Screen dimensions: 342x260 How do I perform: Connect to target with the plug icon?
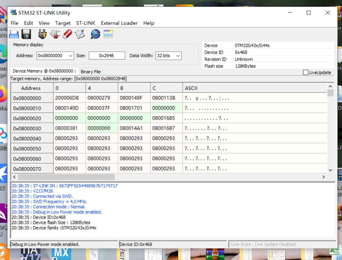pyautogui.click(x=42, y=34)
